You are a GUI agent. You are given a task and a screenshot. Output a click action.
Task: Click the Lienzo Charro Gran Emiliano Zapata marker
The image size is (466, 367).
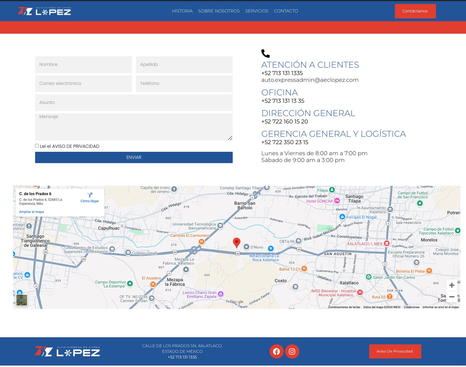[221, 294]
